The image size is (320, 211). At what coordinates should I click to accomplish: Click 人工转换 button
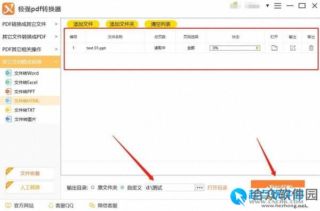point(30,187)
